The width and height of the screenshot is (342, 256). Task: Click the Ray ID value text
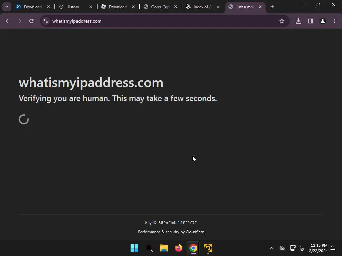pos(178,223)
